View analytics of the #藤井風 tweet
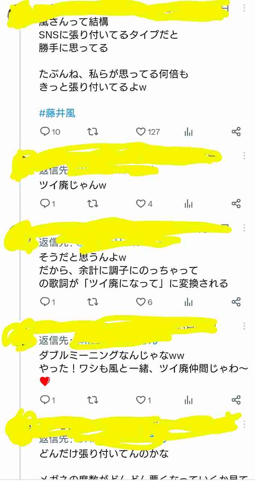The width and height of the screenshot is (255, 481). coord(188,132)
